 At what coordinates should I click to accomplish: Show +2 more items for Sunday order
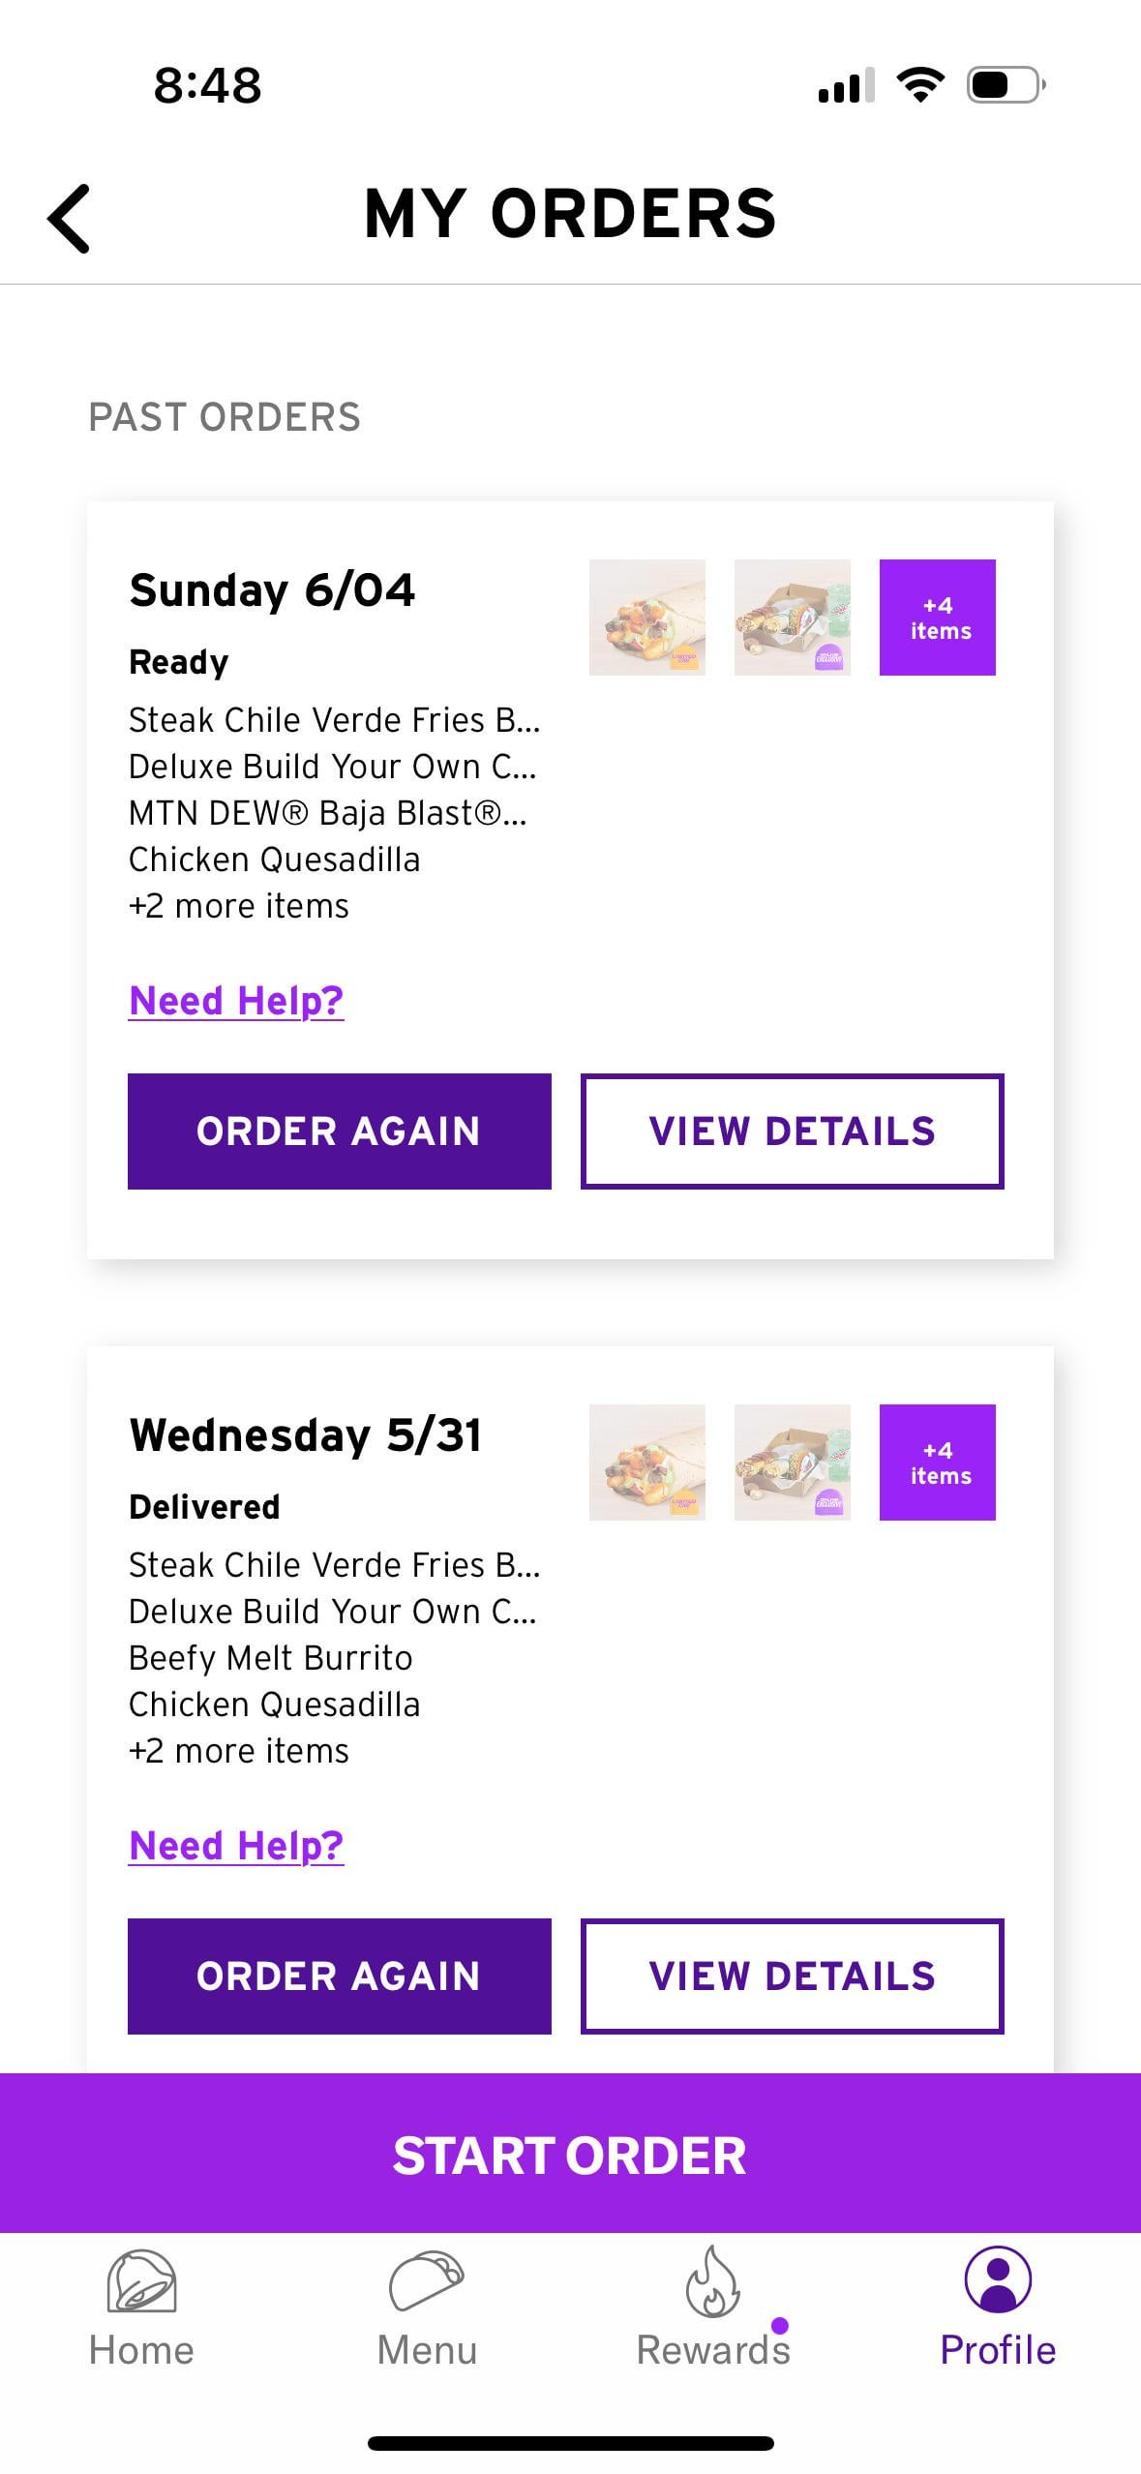click(239, 906)
